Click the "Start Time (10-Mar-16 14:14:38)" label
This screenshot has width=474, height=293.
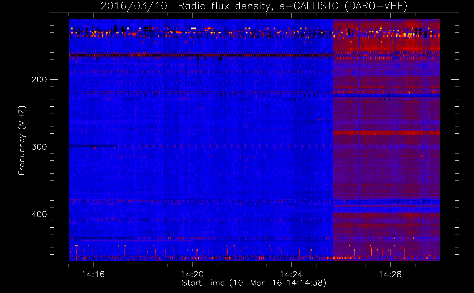[254, 283]
